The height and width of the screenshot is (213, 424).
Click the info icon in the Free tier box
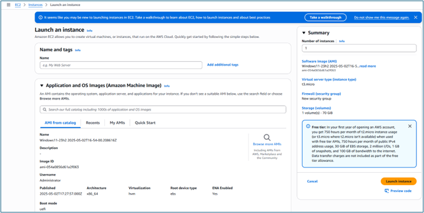point(308,126)
